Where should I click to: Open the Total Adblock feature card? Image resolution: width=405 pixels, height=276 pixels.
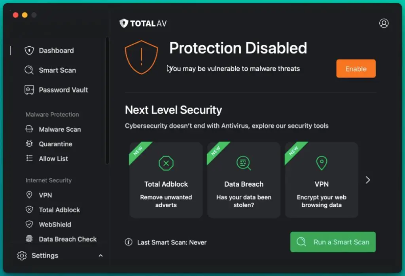tap(166, 180)
